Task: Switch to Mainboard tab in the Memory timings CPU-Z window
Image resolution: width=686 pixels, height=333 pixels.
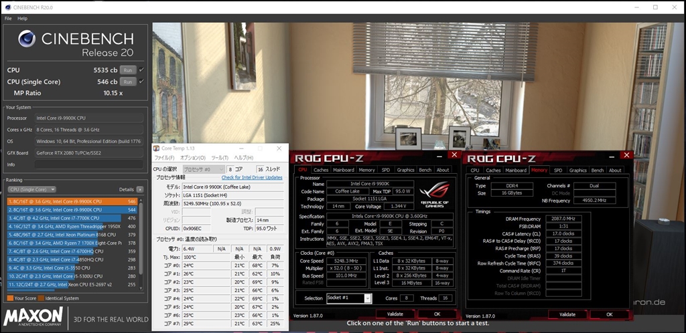Action: tap(516, 171)
